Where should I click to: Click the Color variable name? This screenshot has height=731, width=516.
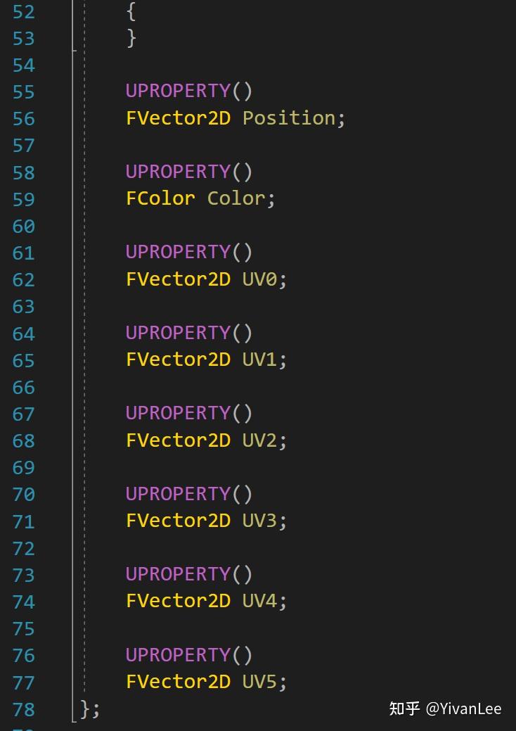236,198
